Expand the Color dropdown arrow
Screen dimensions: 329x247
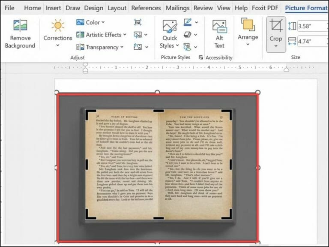click(x=103, y=22)
